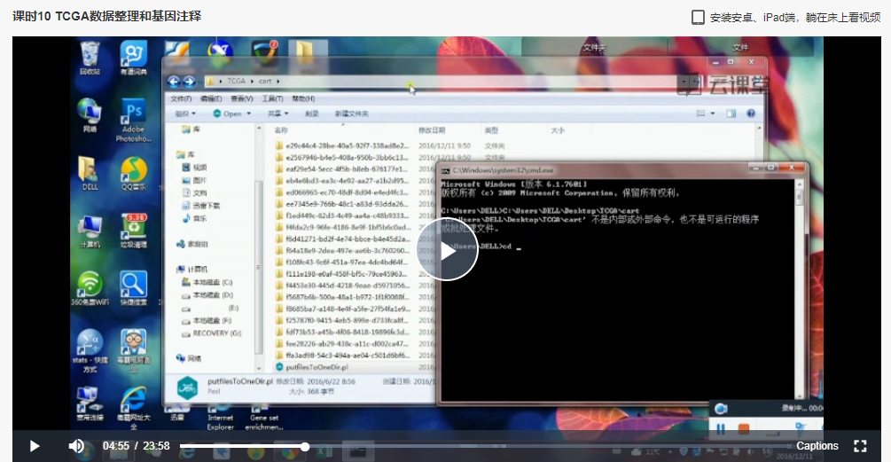This screenshot has height=462, width=891.
Task: Open the 工具(T) menu in Explorer
Action: tap(272, 98)
